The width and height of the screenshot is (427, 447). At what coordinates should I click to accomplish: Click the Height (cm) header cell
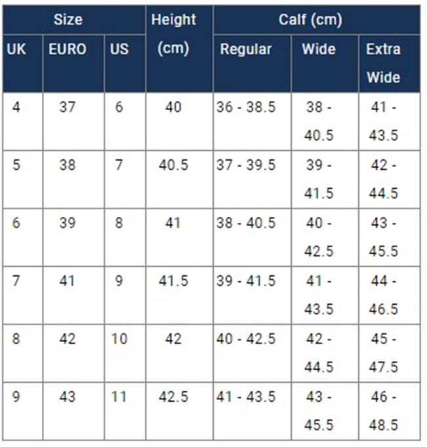pyautogui.click(x=174, y=34)
